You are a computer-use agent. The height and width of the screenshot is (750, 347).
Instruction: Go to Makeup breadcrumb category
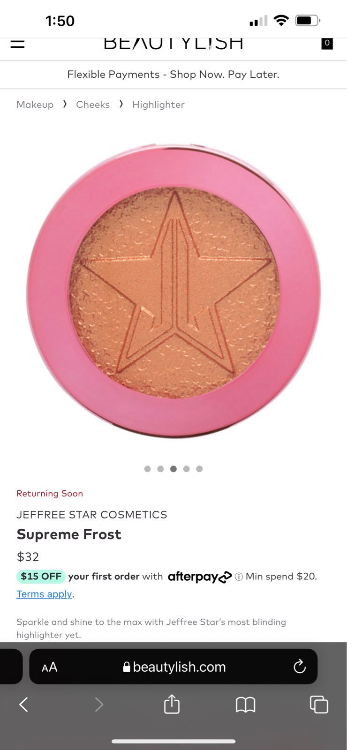pyautogui.click(x=35, y=105)
